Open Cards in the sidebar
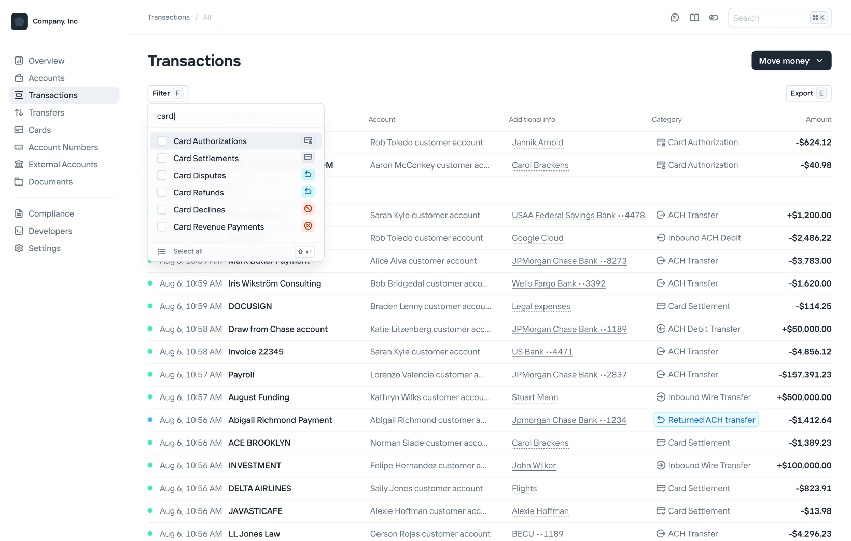 point(39,130)
